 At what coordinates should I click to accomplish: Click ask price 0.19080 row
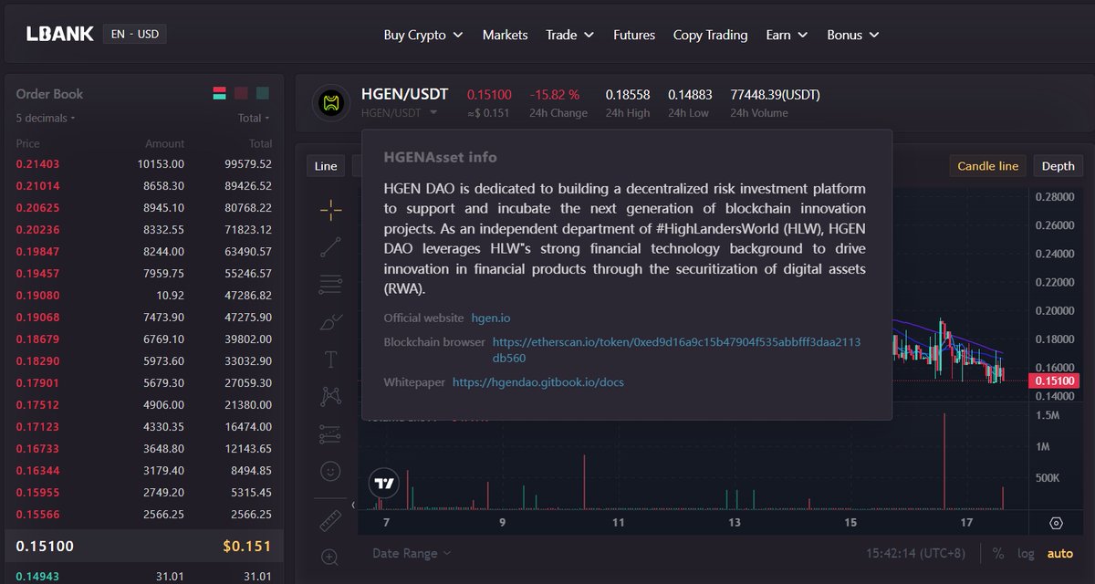click(144, 296)
